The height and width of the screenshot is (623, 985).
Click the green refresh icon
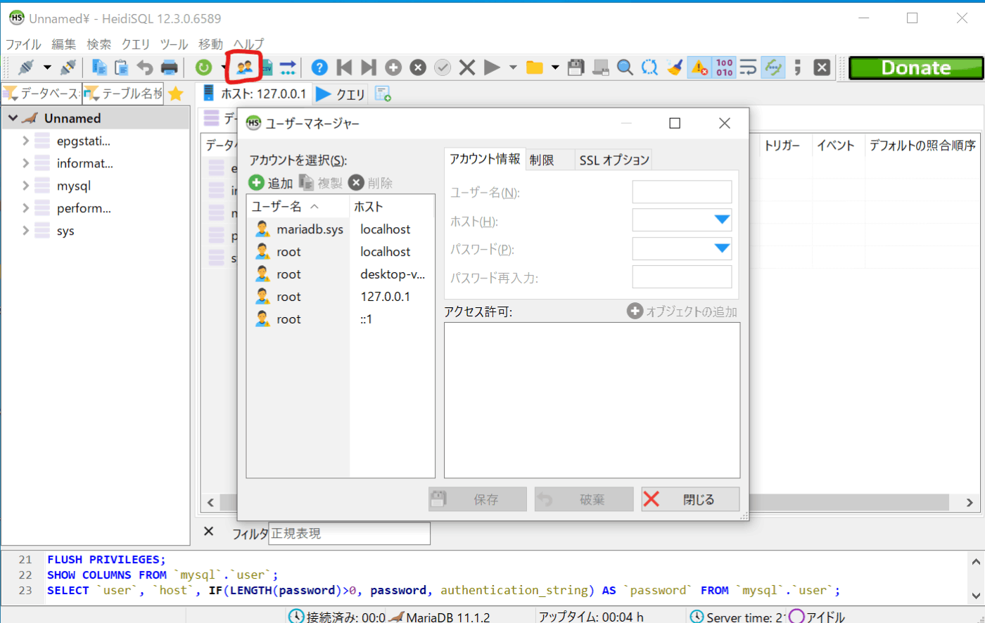(x=203, y=68)
